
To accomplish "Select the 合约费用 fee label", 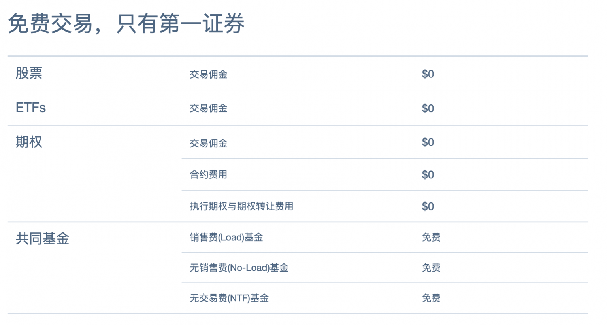I will click(x=208, y=174).
